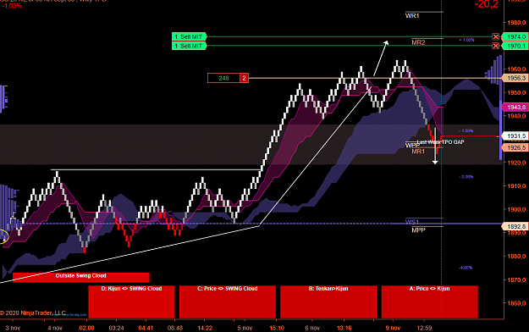The height and width of the screenshot is (332, 529).
Task: Click the WR1 pivot label
Action: (412, 16)
